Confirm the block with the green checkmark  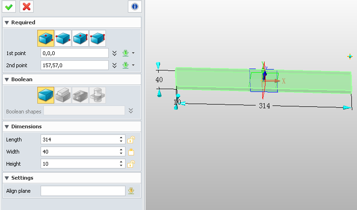[9, 7]
